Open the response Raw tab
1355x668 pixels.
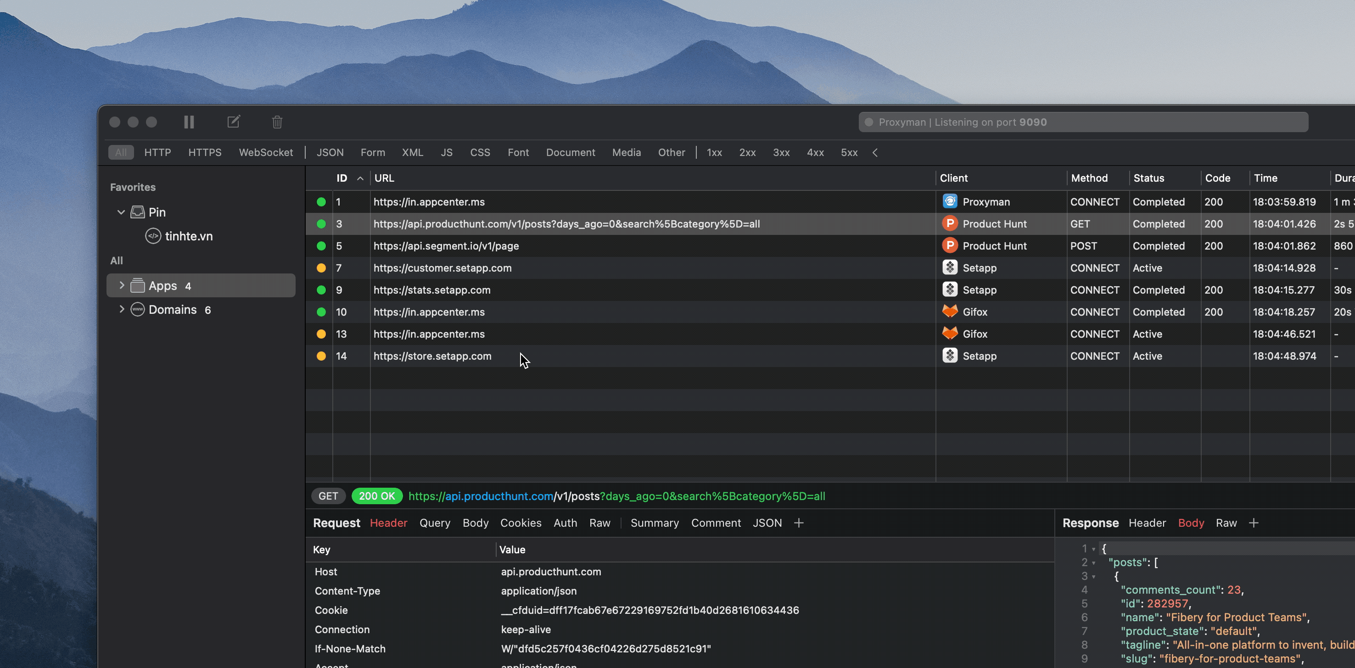click(x=1226, y=523)
